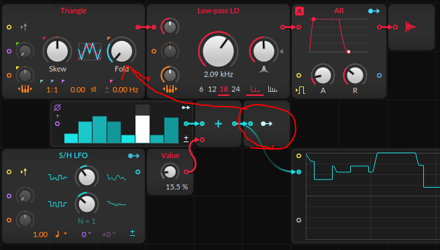Select lower-left square-step waveform icon
This screenshot has width=440, height=250.
tap(57, 204)
